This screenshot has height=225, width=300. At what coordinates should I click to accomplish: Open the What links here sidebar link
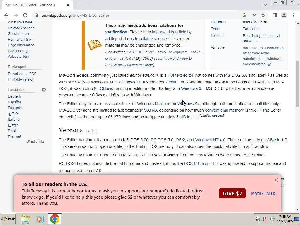pos(20,22)
